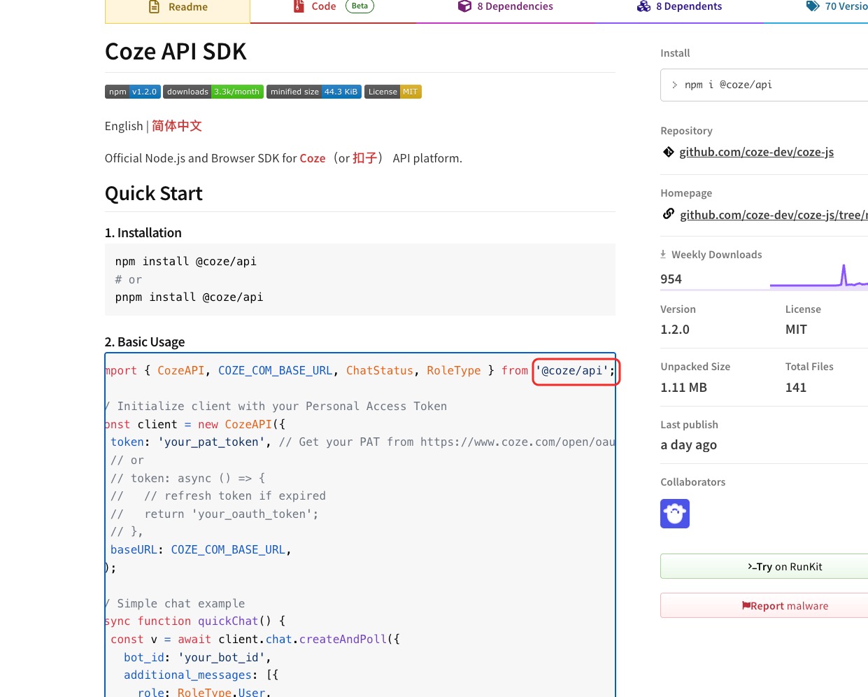Open the Coze platform link

tap(313, 158)
